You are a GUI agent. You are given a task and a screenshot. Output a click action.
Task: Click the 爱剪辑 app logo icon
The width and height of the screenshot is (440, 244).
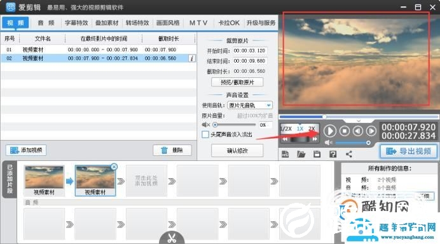pyautogui.click(x=10, y=7)
